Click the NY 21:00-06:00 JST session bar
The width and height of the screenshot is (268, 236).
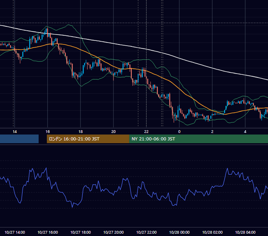coord(198,139)
